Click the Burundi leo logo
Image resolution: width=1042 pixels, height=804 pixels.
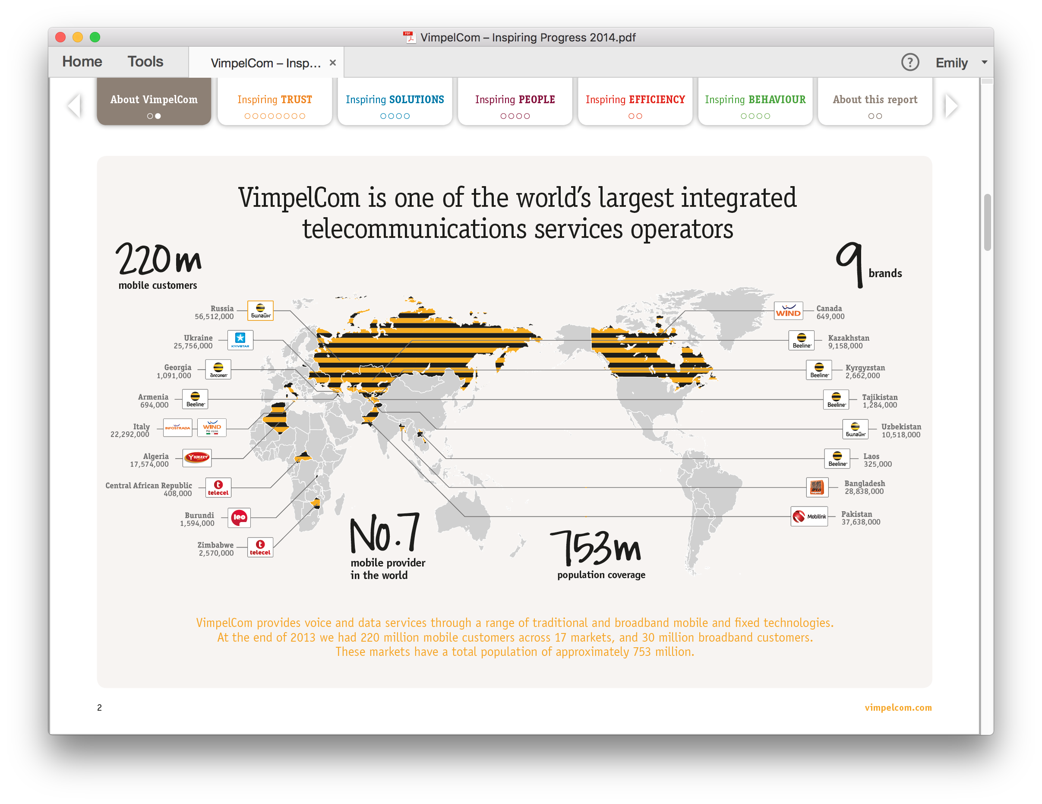(x=239, y=518)
